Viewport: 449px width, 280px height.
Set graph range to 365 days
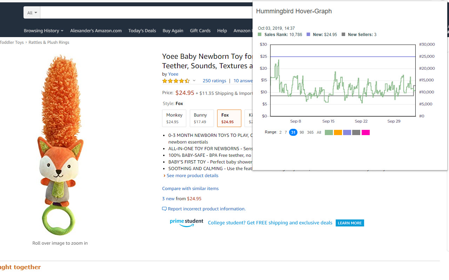[x=310, y=132]
